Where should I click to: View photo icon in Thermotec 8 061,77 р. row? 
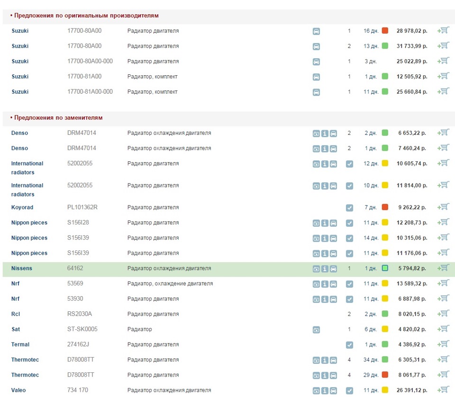coord(316,375)
